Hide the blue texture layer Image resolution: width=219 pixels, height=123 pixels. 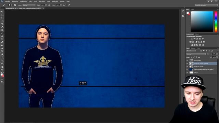tap(187, 70)
